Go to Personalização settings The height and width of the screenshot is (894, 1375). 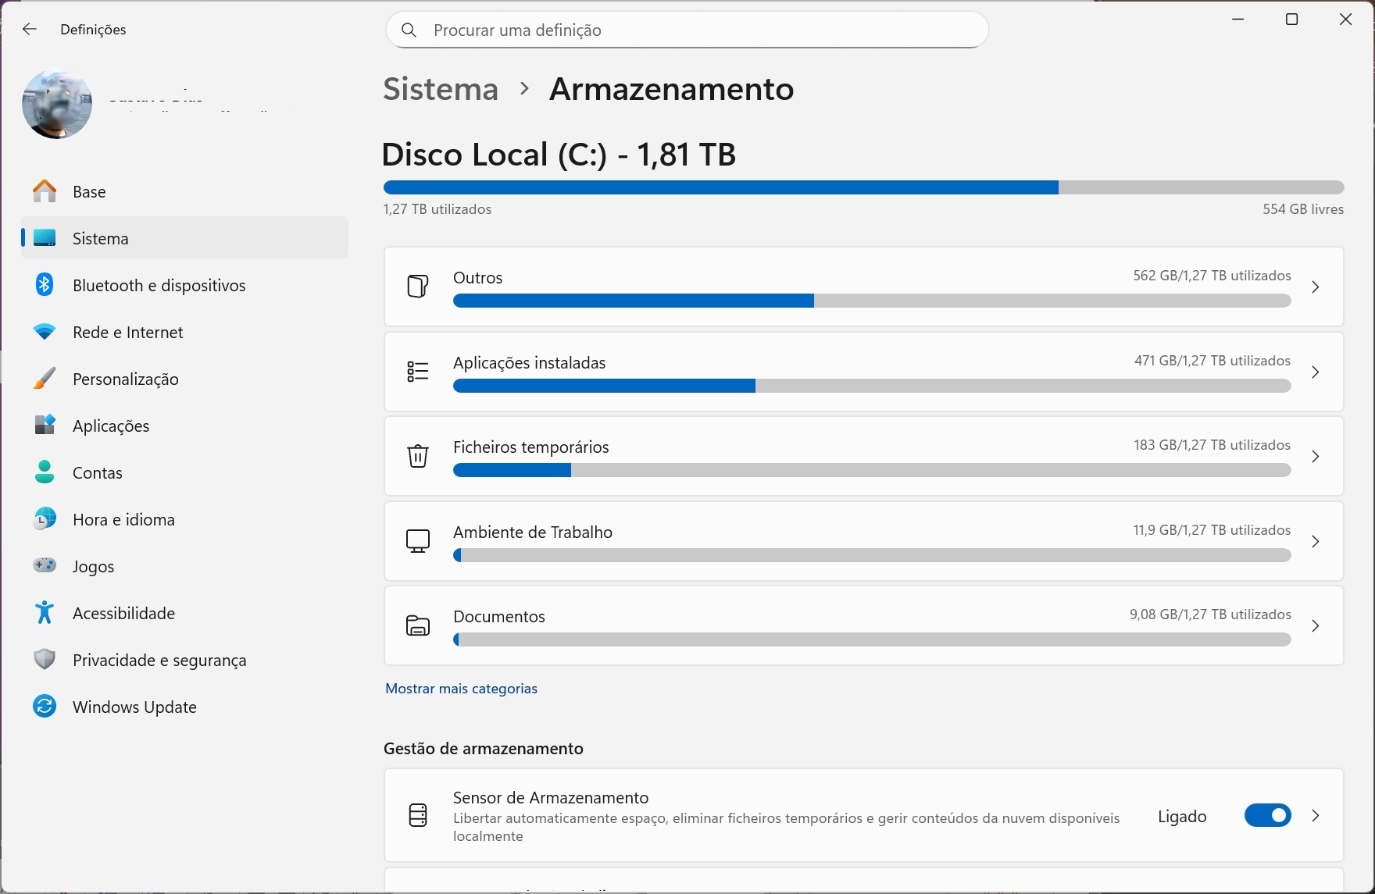point(125,379)
